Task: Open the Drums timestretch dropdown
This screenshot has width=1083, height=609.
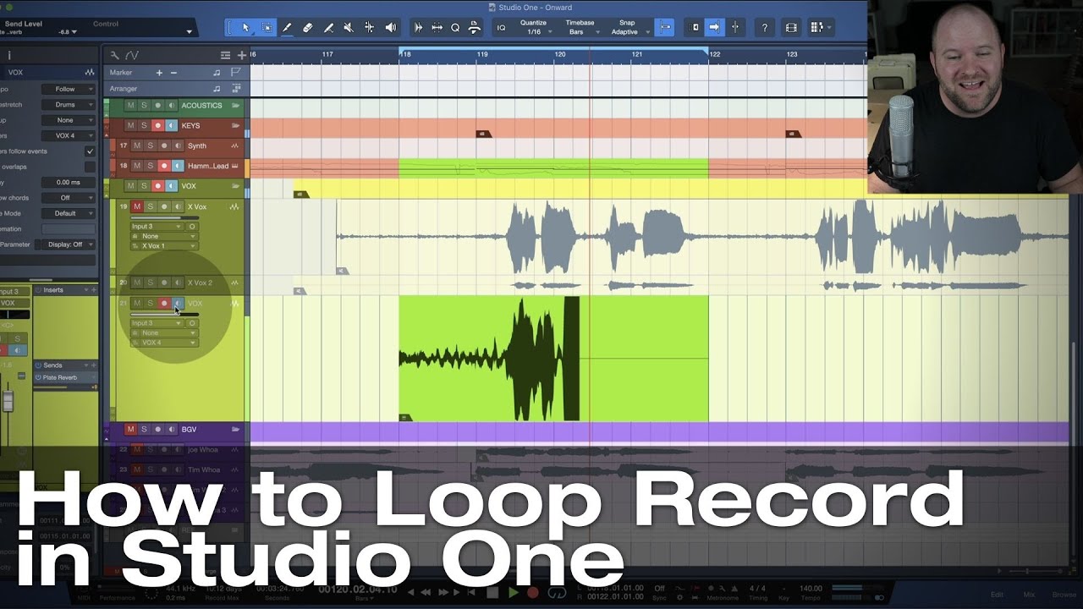Action: point(69,105)
